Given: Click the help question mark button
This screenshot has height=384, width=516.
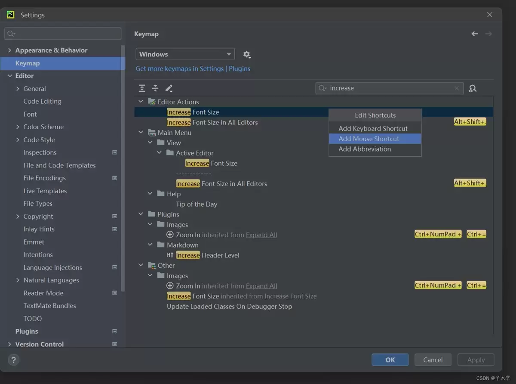Looking at the screenshot, I should [13, 360].
